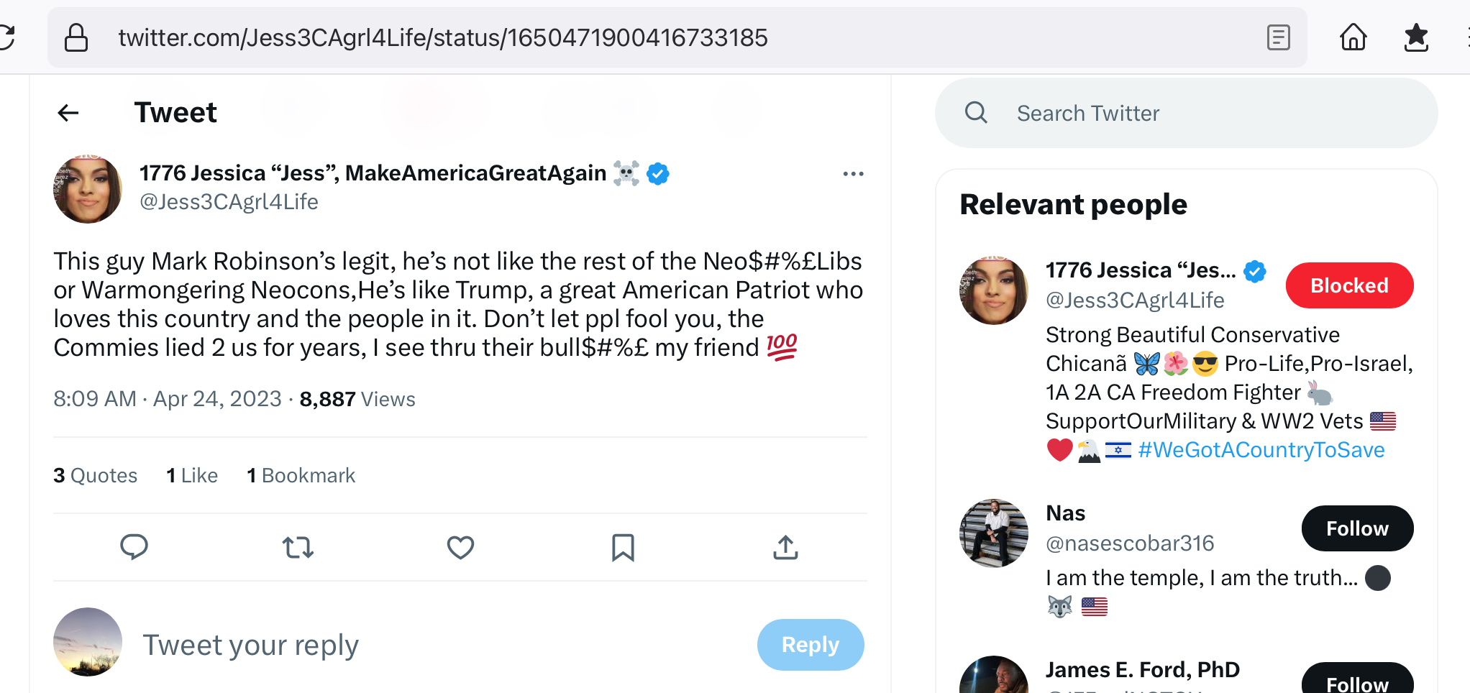1470x693 pixels.
Task: Follow Nas @nasescobar316
Action: coord(1356,528)
